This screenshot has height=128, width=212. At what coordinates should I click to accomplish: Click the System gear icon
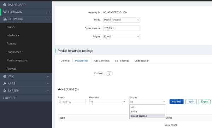click(5, 91)
